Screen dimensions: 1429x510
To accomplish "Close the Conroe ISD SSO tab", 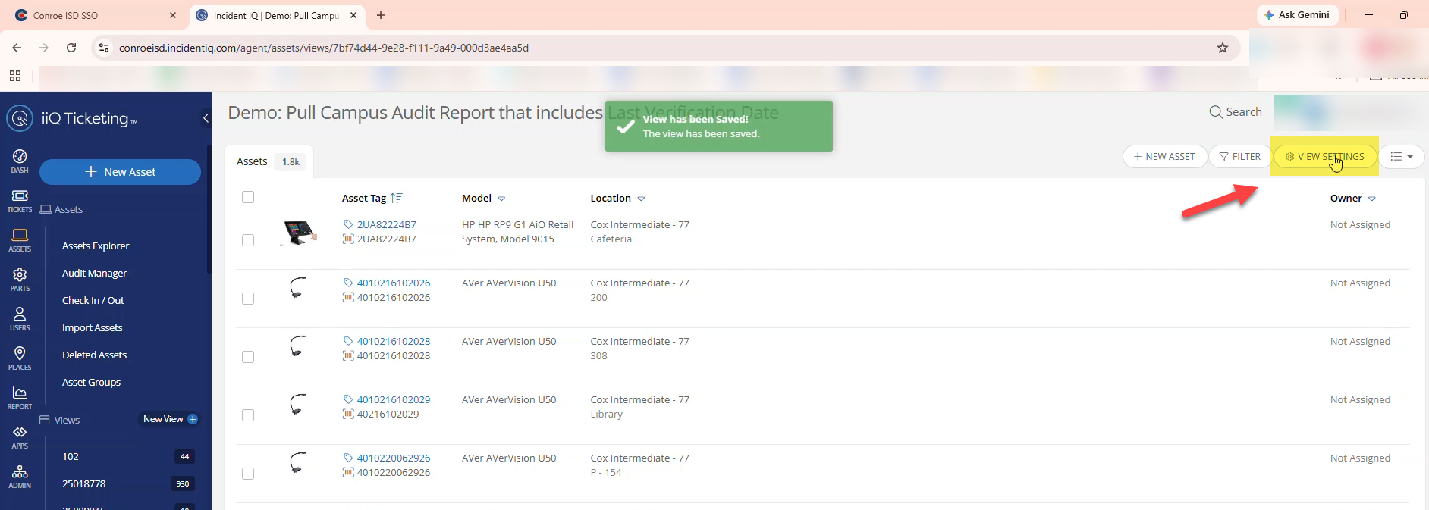I will pyautogui.click(x=173, y=15).
